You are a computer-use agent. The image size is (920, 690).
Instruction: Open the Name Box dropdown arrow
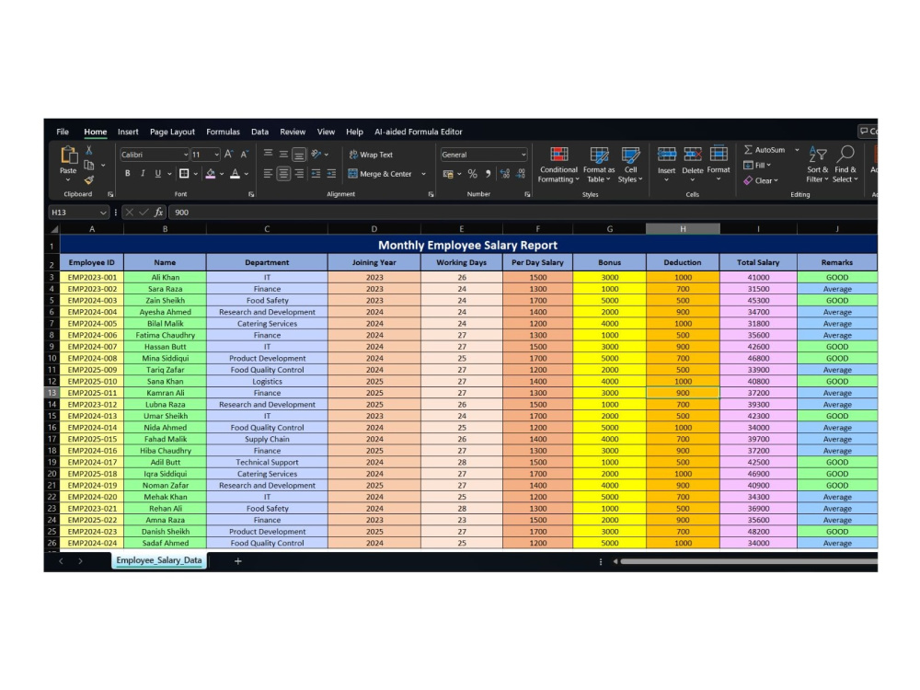[x=103, y=213]
